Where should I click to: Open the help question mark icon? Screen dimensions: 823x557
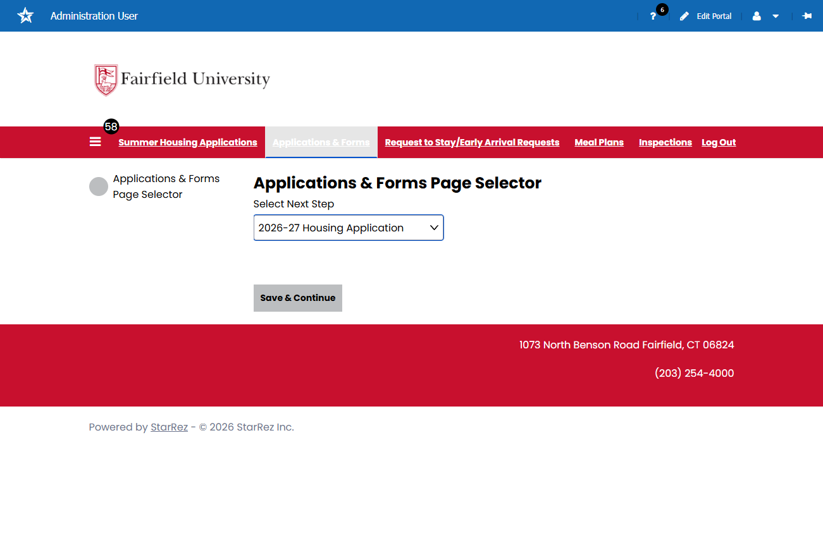(653, 16)
